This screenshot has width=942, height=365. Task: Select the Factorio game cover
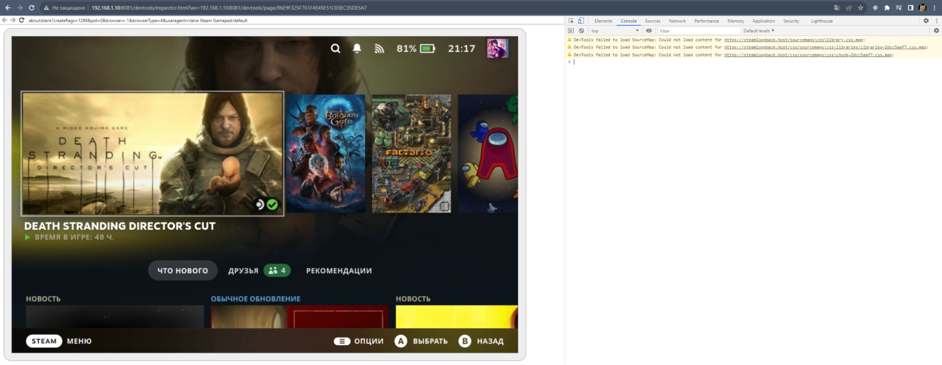point(411,154)
